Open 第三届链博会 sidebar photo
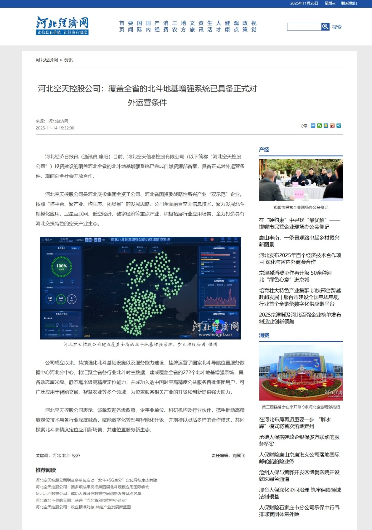Viewport: 372px width, 530px height. 301,373
